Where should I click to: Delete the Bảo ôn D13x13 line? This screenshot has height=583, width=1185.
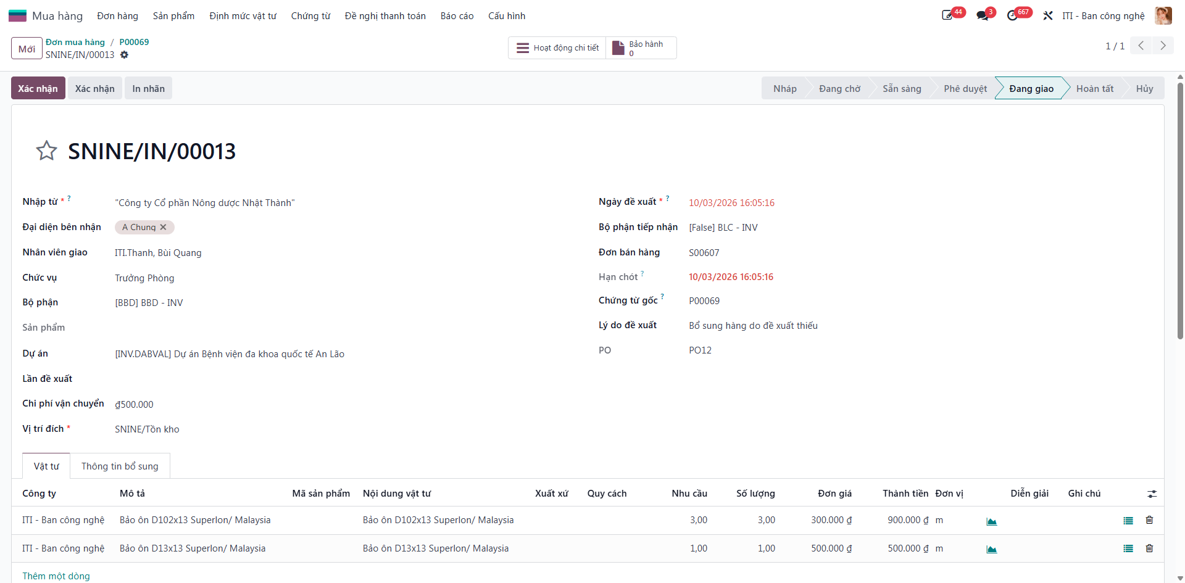pyautogui.click(x=1149, y=548)
